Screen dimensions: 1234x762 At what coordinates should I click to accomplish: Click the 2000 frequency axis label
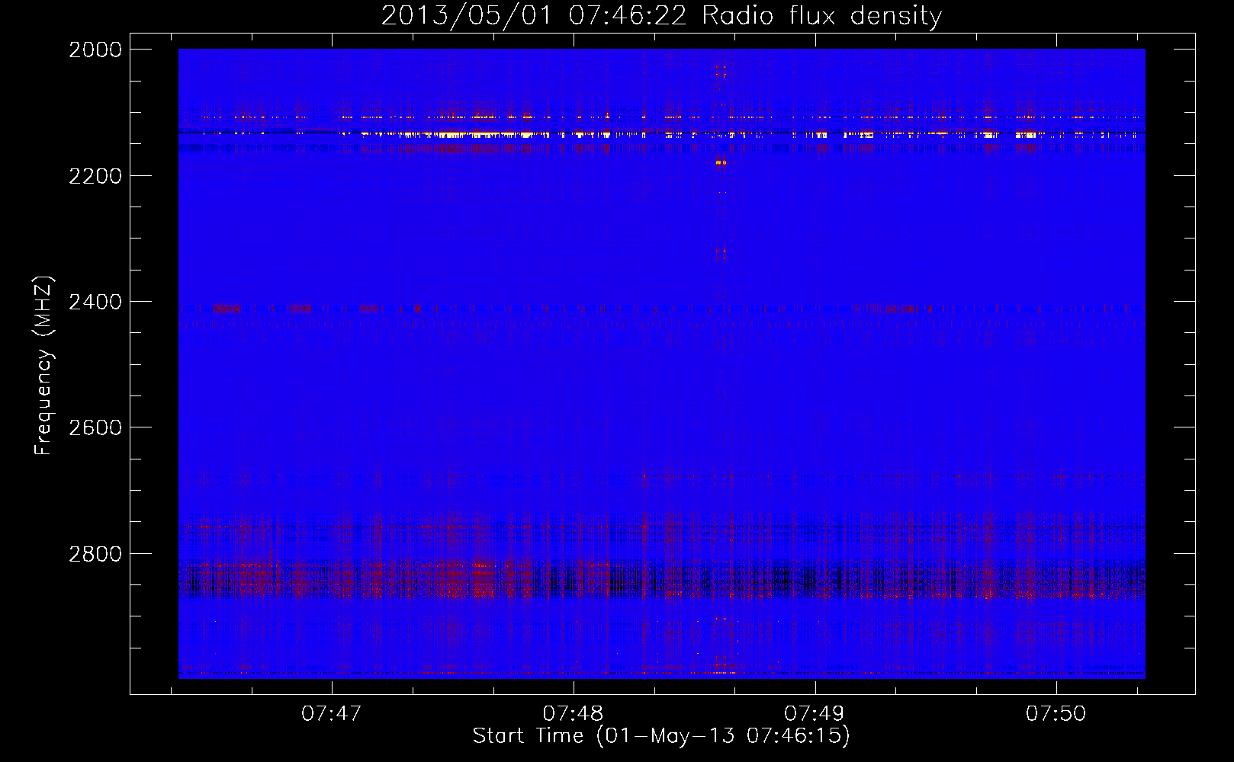(x=95, y=50)
